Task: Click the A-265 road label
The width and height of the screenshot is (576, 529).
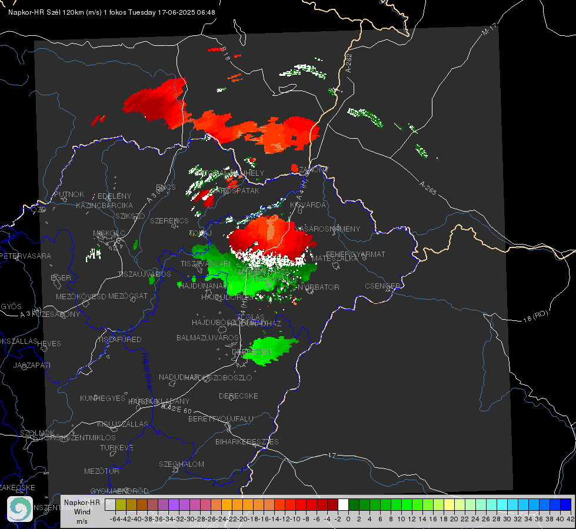Action: point(428,188)
